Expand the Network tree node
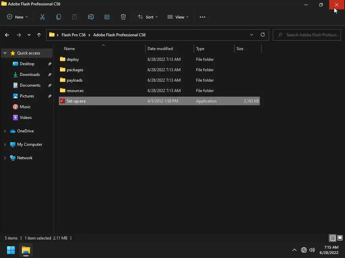Screen dimensions: 345x258 coord(5,158)
